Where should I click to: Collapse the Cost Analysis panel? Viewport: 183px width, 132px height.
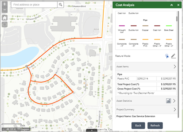coord(172,5)
